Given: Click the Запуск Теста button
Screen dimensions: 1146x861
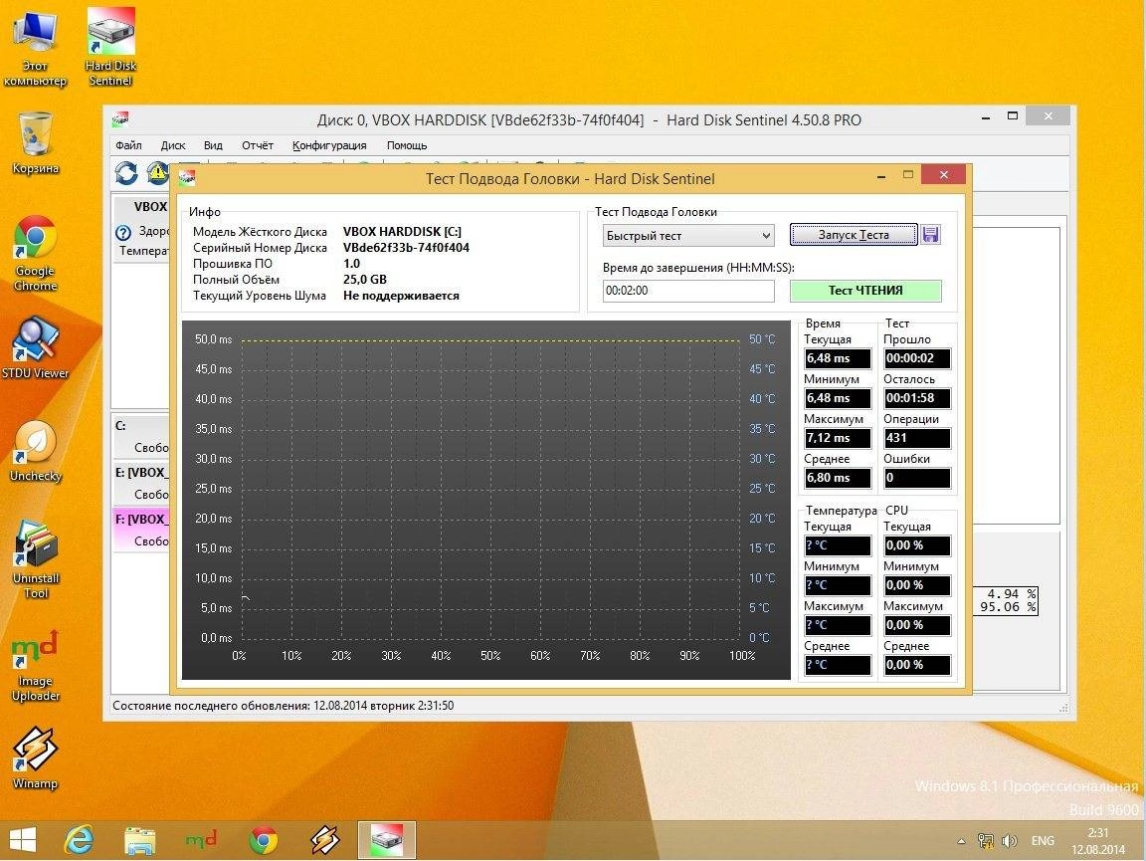Looking at the screenshot, I should (854, 235).
